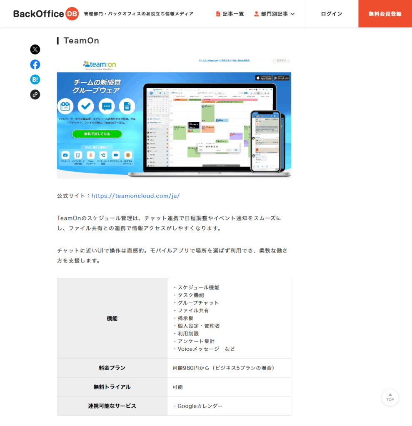The image size is (412, 426).
Task: Share the article on X (Twitter)
Action: tap(35, 50)
